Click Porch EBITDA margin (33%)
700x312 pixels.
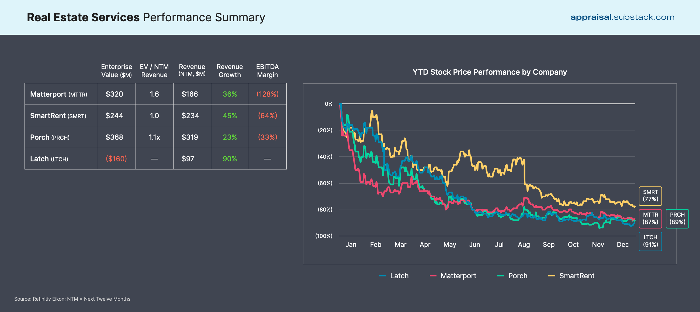click(x=268, y=137)
